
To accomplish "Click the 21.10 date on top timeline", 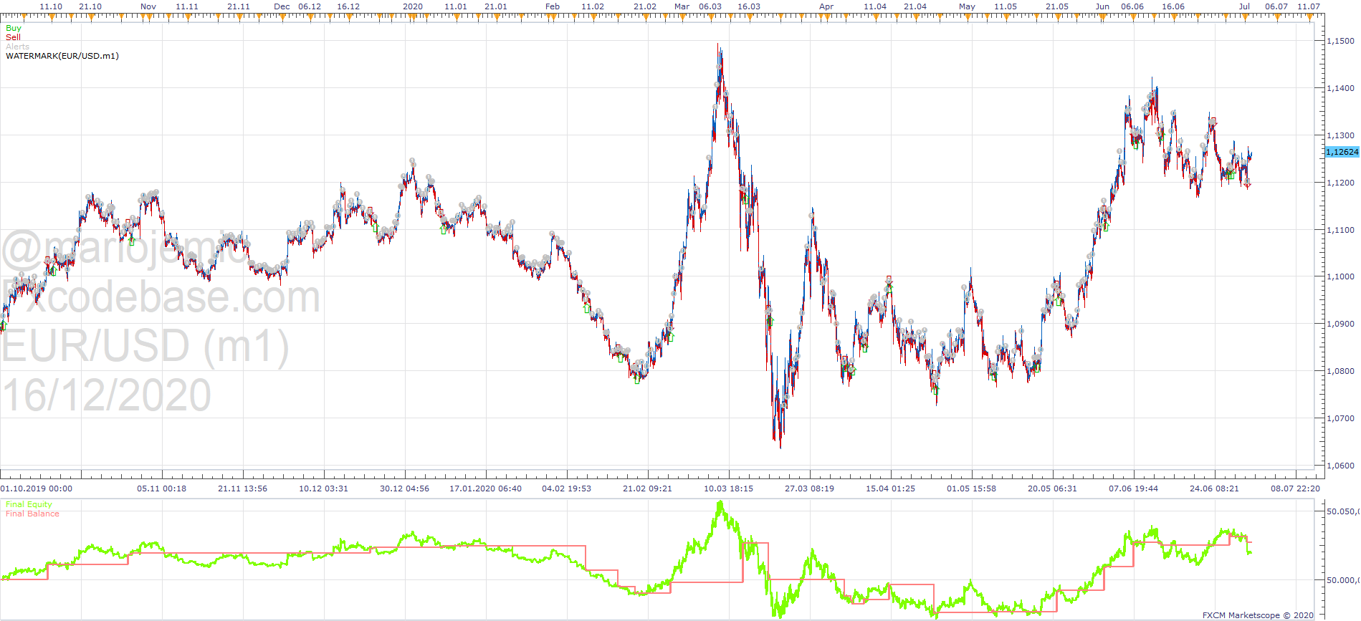I will pyautogui.click(x=90, y=6).
